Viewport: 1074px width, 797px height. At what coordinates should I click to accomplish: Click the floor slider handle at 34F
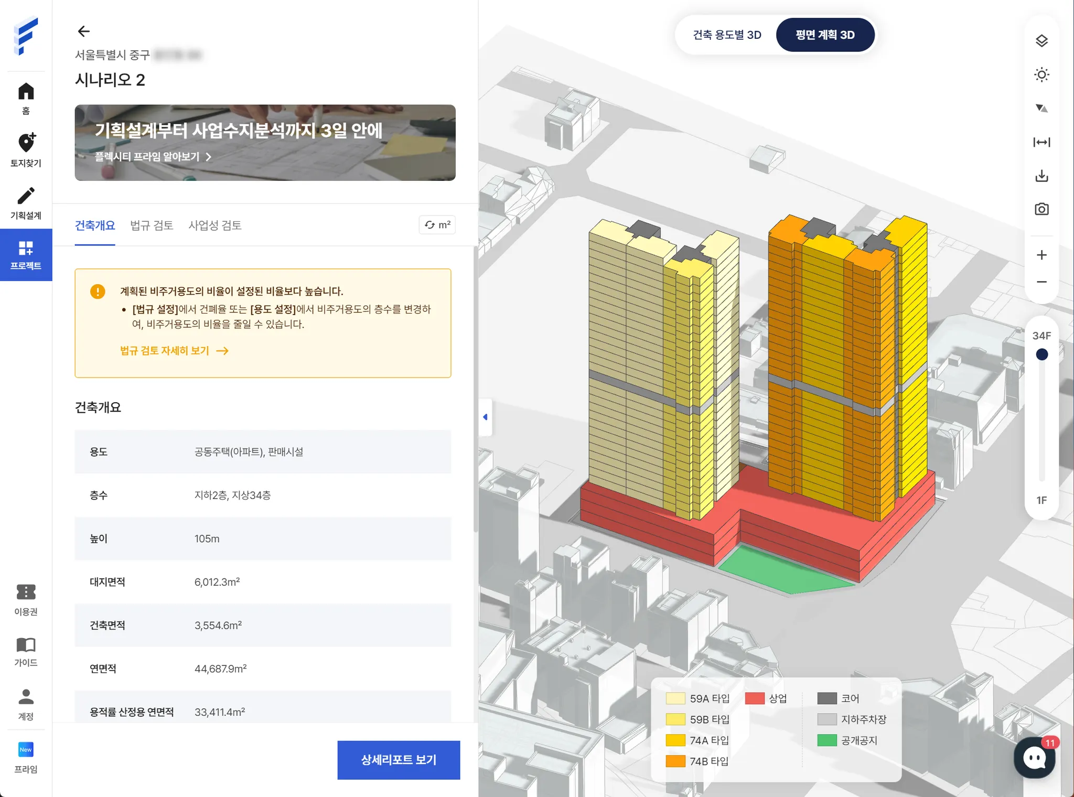(1041, 355)
